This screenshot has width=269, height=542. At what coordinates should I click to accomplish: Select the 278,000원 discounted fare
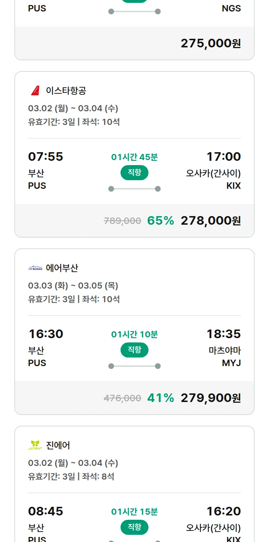[x=211, y=221]
